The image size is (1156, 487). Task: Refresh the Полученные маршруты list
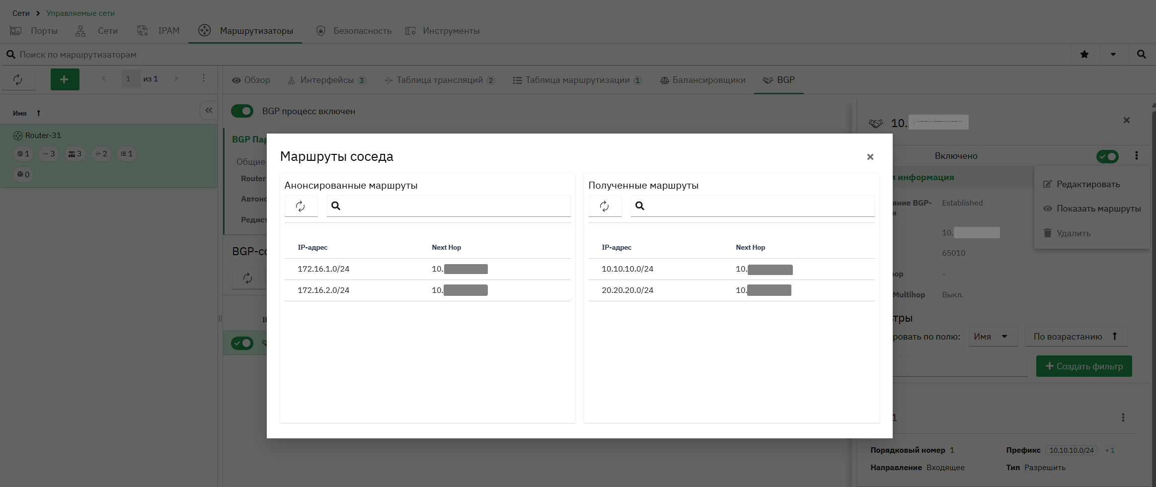click(x=605, y=206)
